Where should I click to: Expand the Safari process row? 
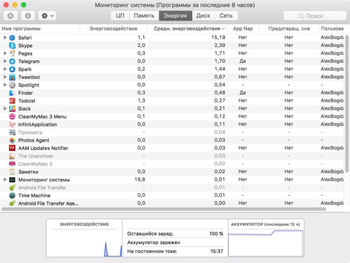5,37
